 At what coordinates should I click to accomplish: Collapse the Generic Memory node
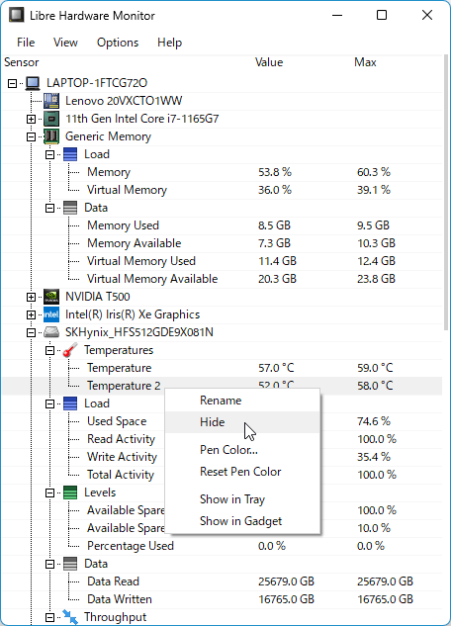click(x=31, y=136)
